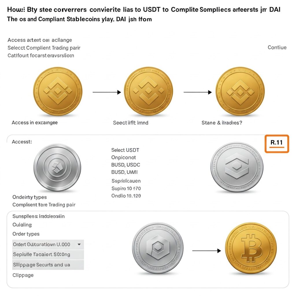Select the silver hexagon-logo coin near R.11
The width and height of the screenshot is (296, 296).
pyautogui.click(x=237, y=167)
